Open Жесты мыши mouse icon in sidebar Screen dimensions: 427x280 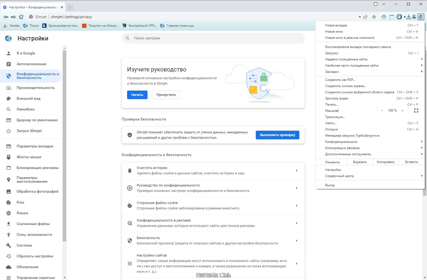click(x=9, y=157)
